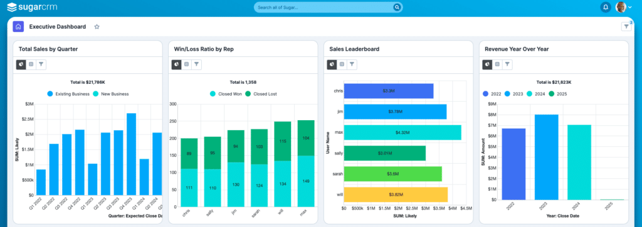
Task: Click the Revenue Year Over Year title
Action: pos(517,49)
